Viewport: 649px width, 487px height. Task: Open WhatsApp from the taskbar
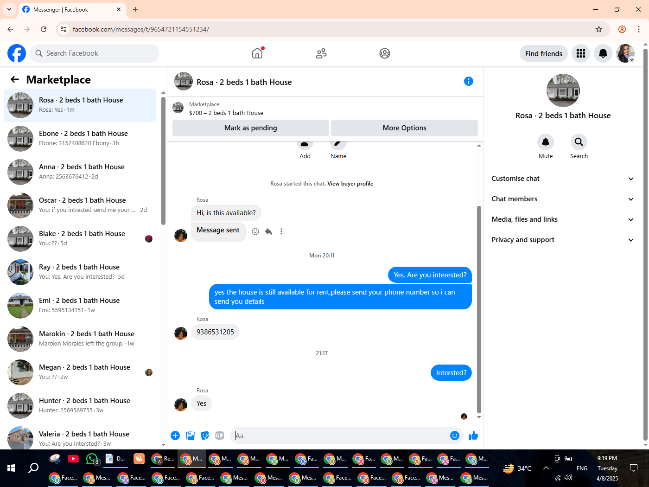click(92, 459)
